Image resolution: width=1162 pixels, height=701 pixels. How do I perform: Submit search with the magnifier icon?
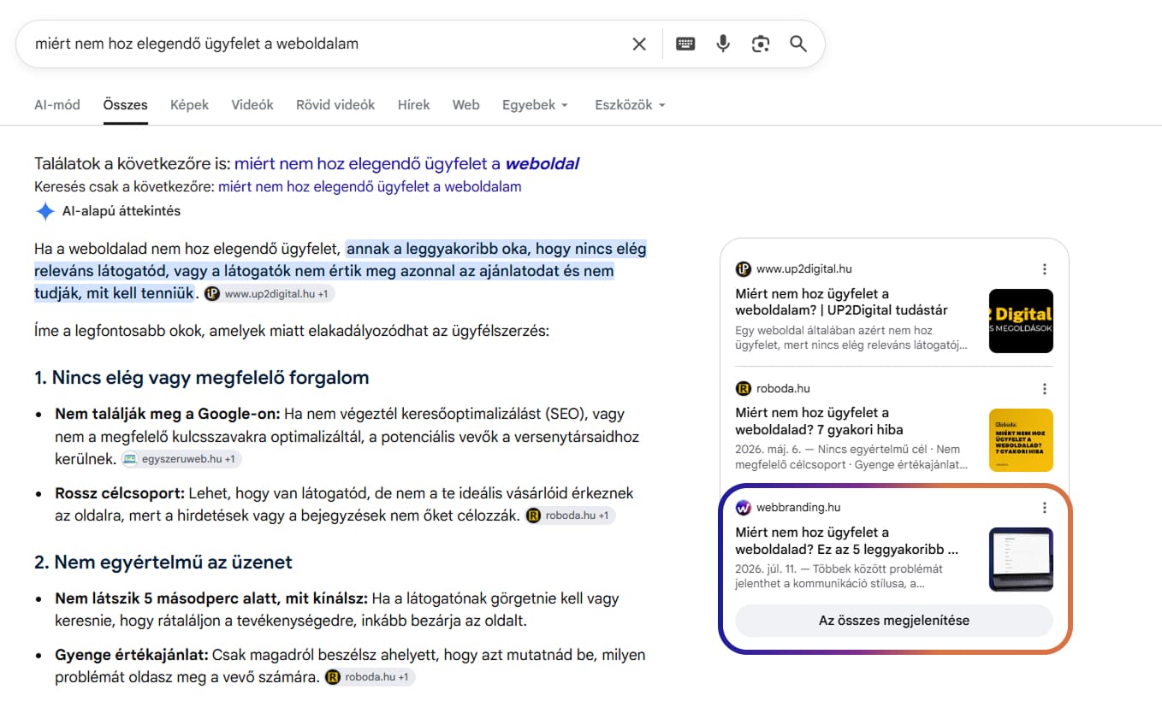[798, 44]
